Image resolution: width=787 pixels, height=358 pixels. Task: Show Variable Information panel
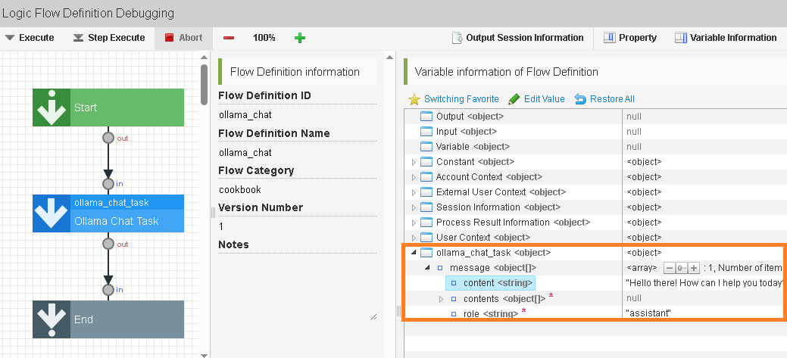pyautogui.click(x=726, y=38)
